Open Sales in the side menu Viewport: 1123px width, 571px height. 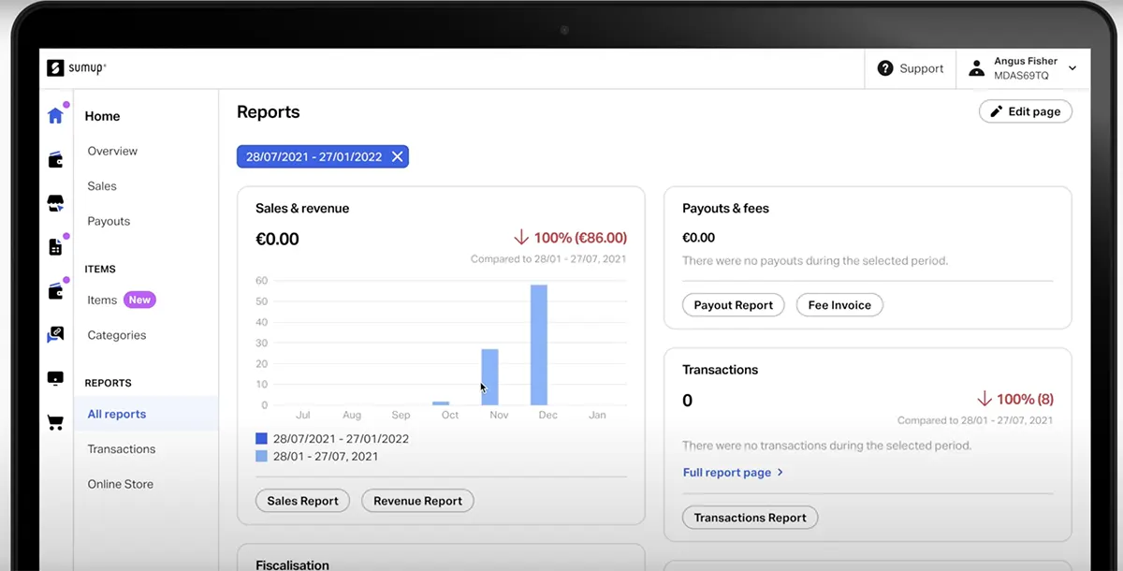(x=102, y=186)
